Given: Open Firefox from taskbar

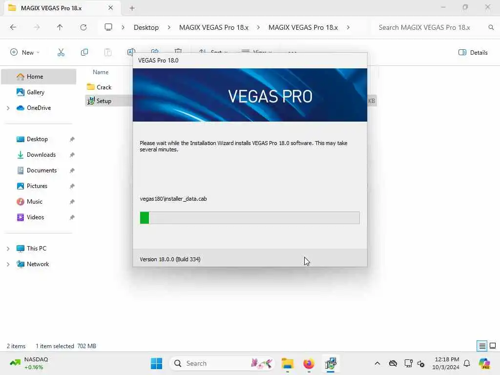Looking at the screenshot, I should click(309, 363).
